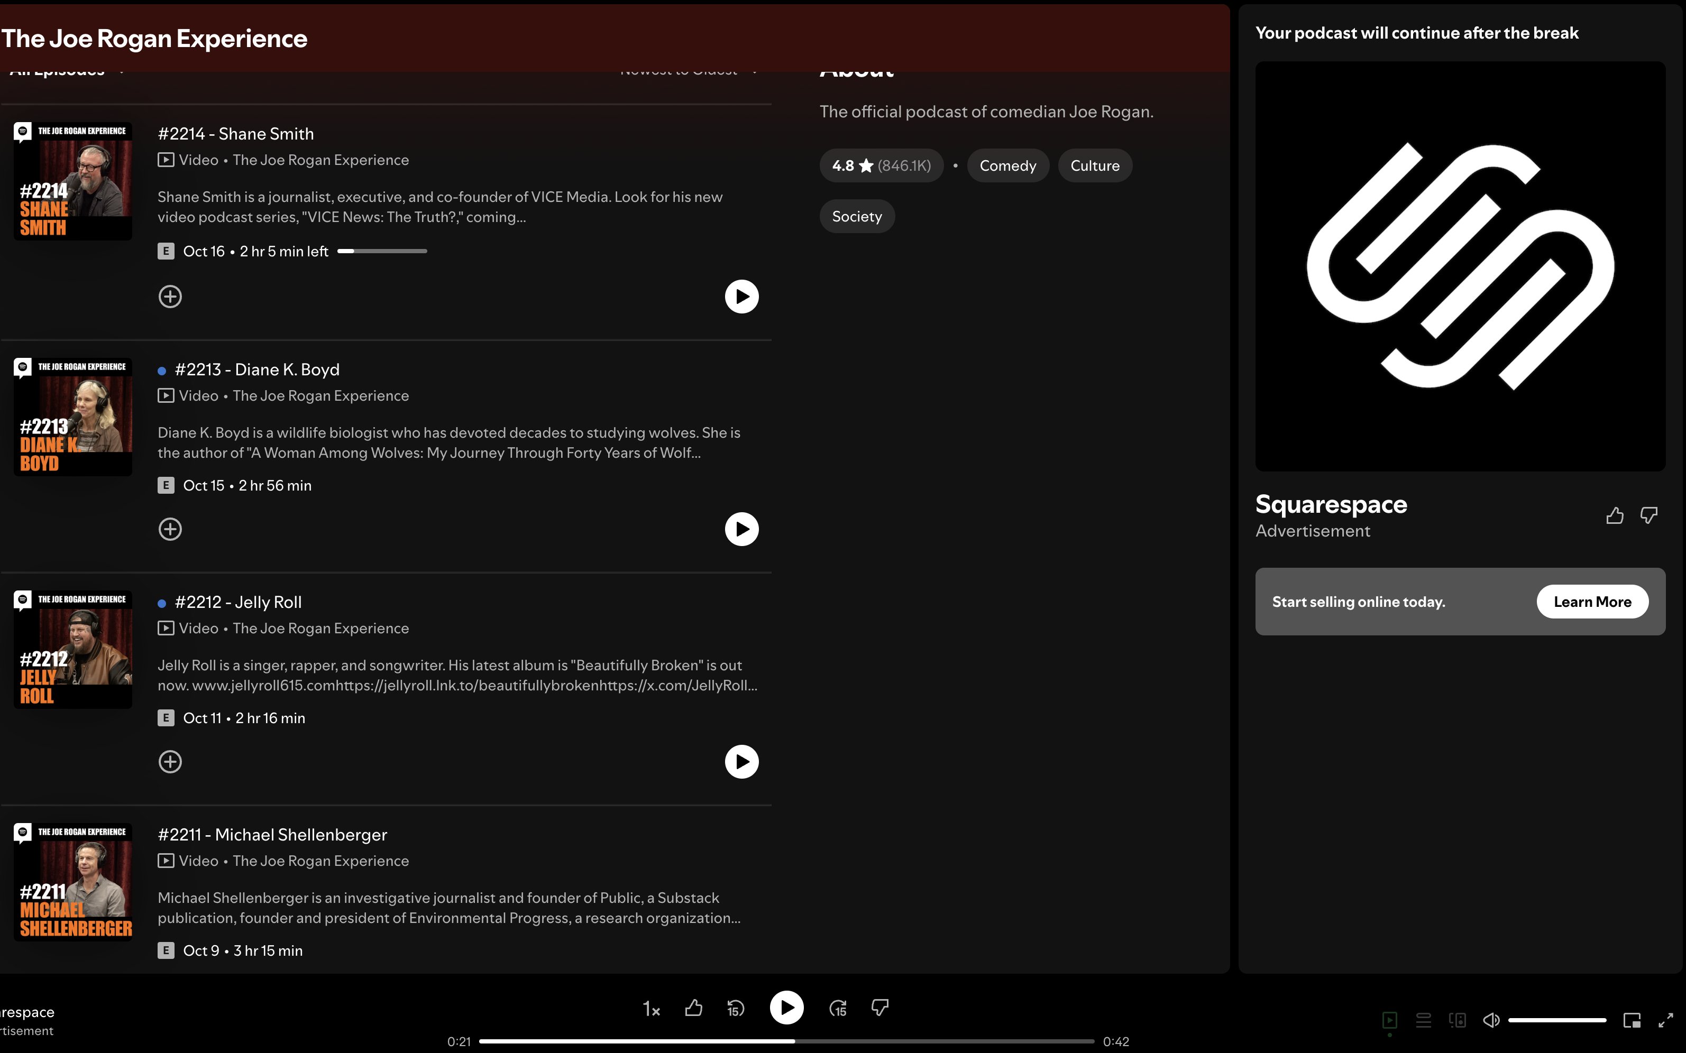Skip forward 15 seconds
The height and width of the screenshot is (1053, 1686).
[838, 1008]
